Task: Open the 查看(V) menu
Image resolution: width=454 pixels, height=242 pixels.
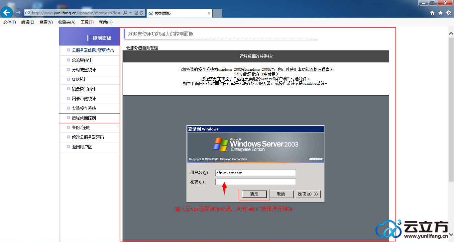Action: coord(46,22)
